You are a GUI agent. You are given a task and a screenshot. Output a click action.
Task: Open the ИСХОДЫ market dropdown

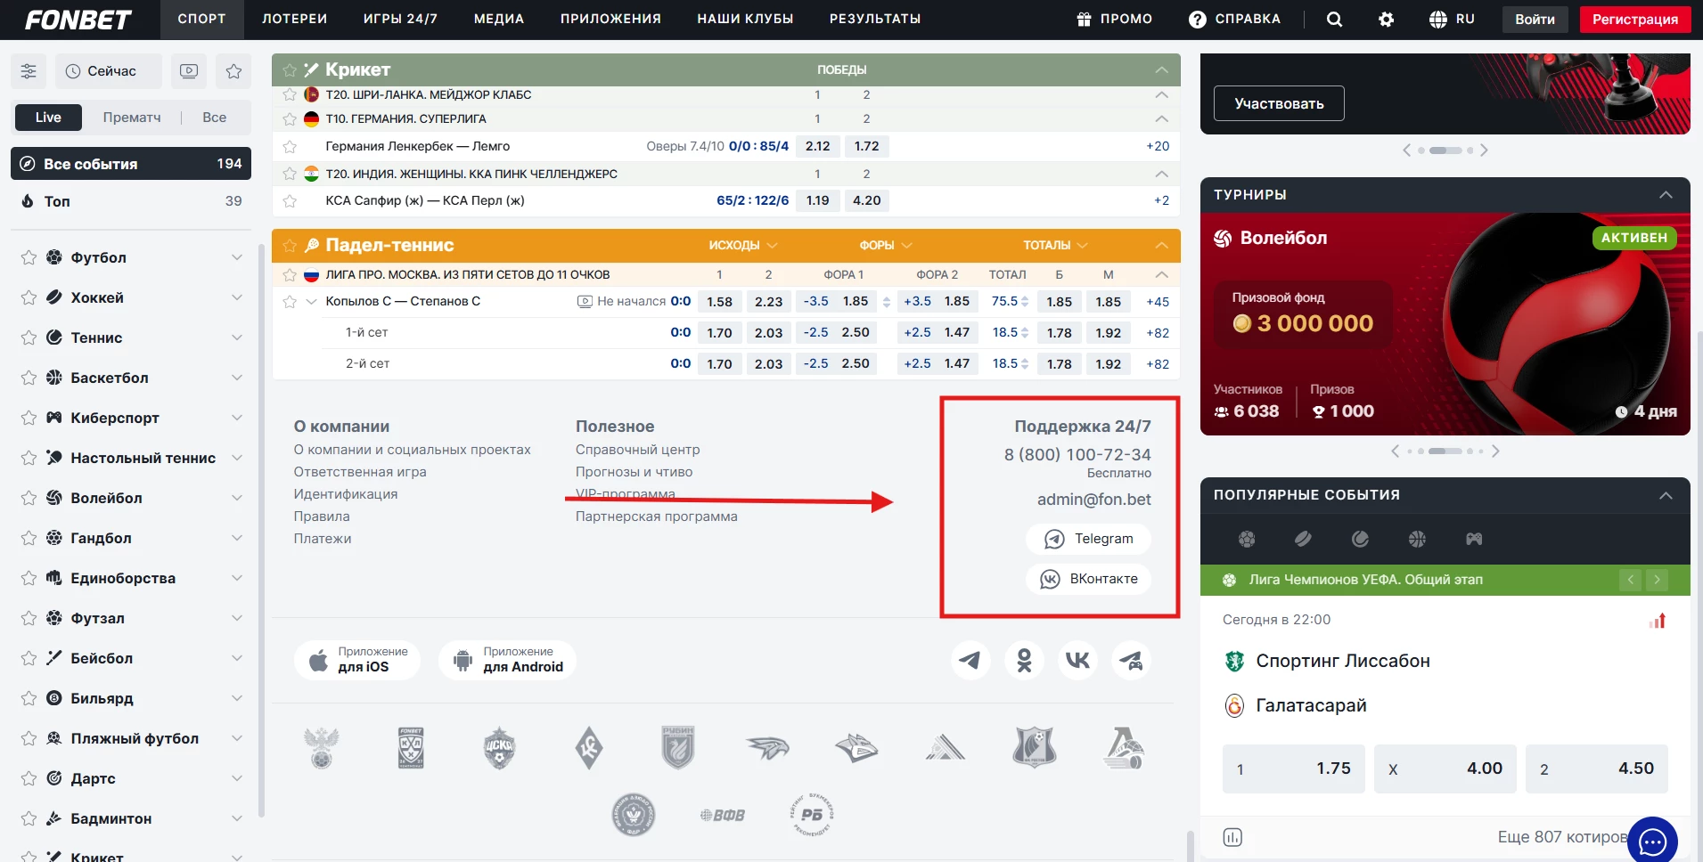[743, 245]
